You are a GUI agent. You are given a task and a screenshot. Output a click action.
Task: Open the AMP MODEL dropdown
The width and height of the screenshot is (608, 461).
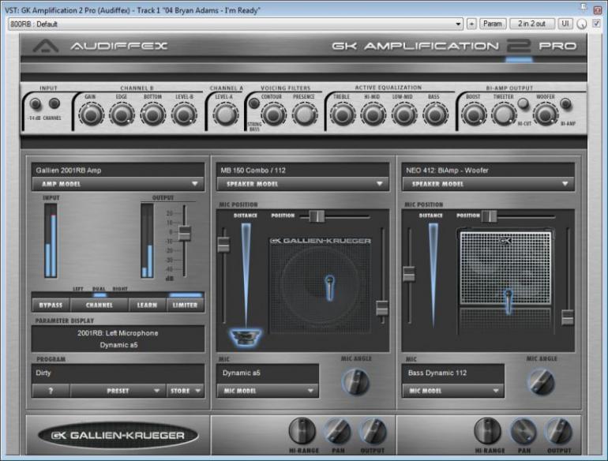coord(118,184)
